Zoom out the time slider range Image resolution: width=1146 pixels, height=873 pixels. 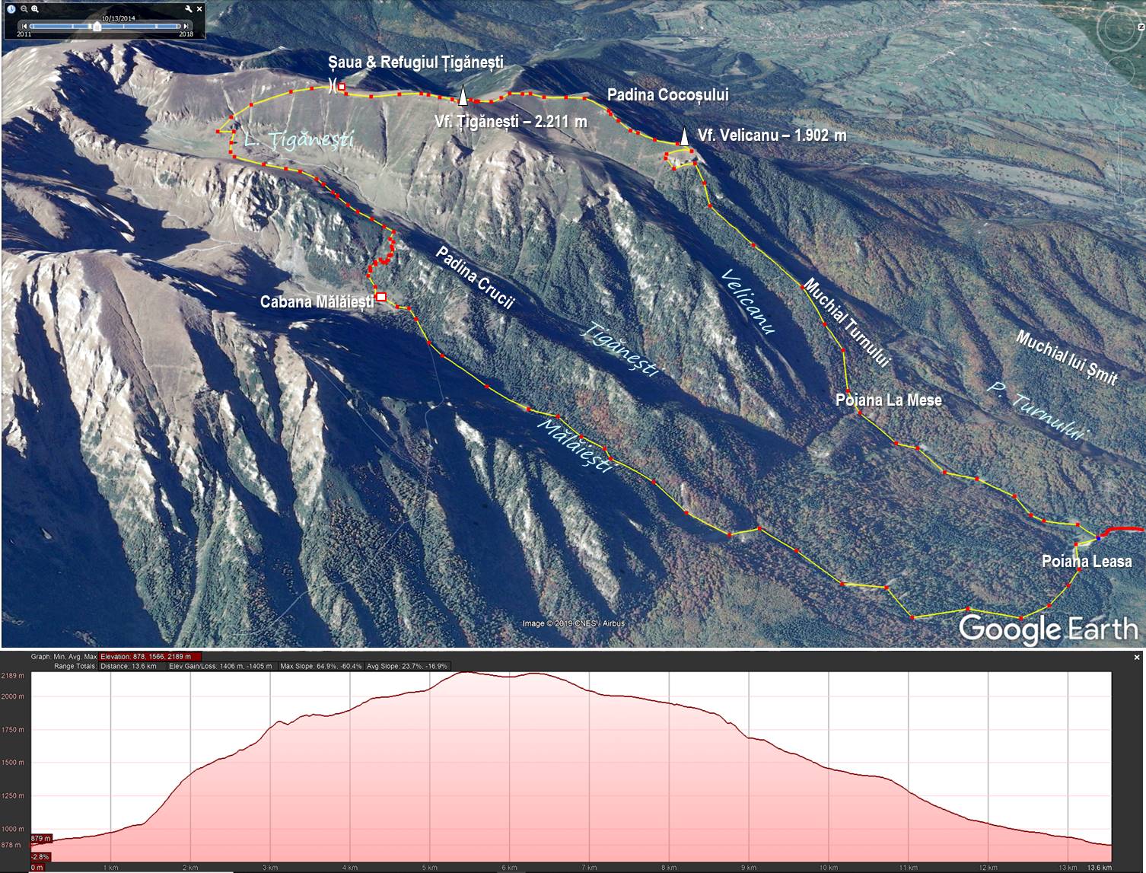[24, 9]
